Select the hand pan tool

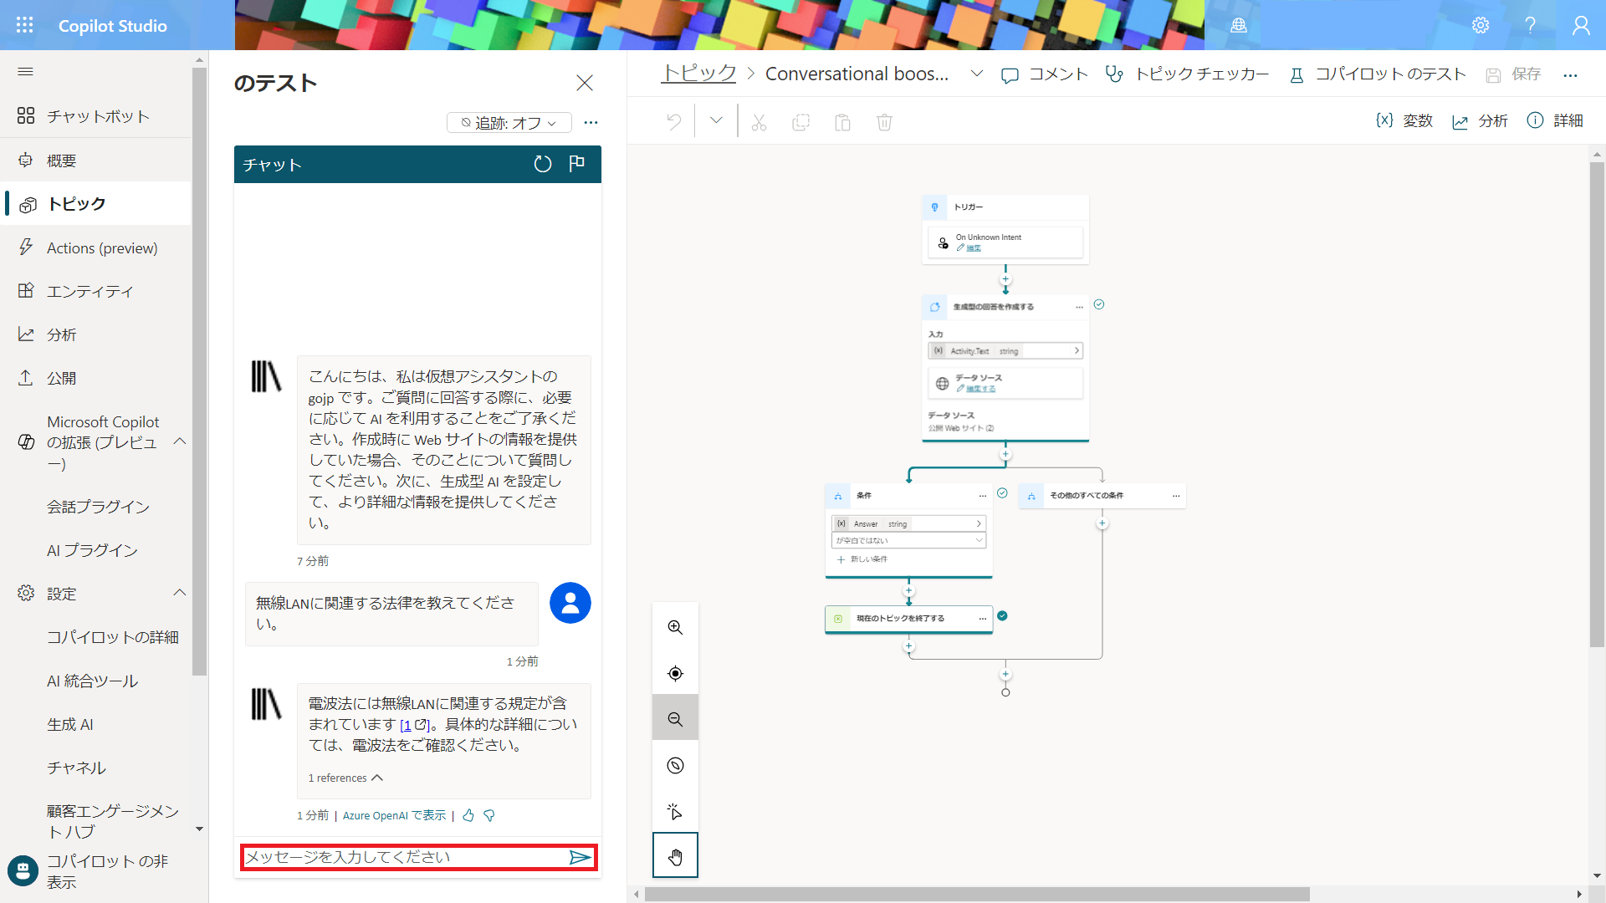click(675, 856)
